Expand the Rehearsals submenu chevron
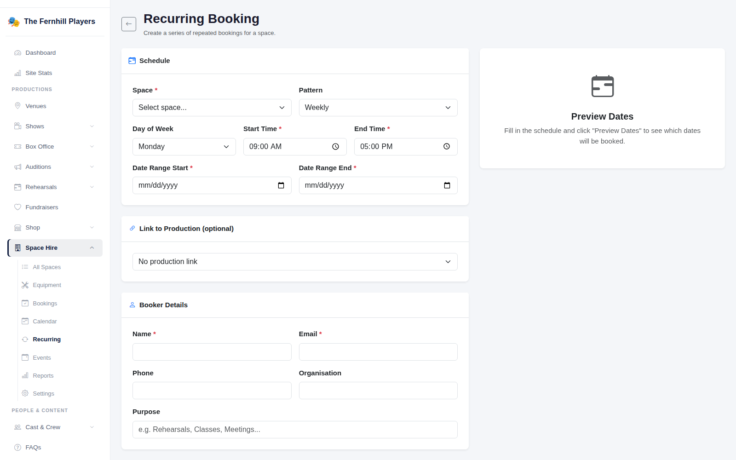The width and height of the screenshot is (736, 460). [92, 187]
